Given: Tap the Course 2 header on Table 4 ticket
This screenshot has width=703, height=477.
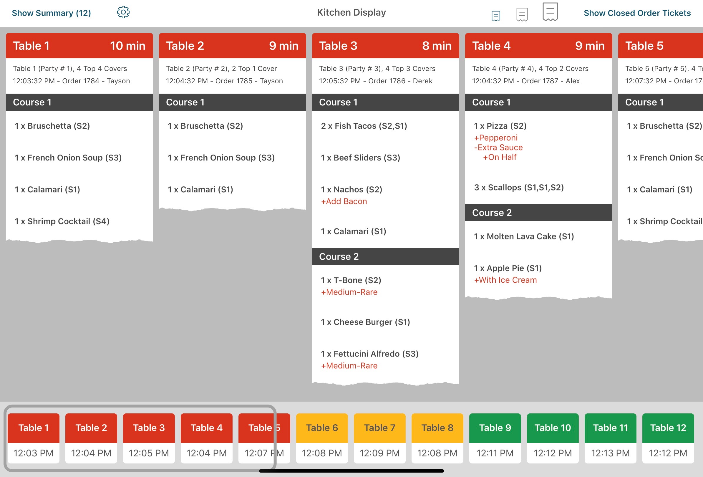Looking at the screenshot, I should 538,212.
